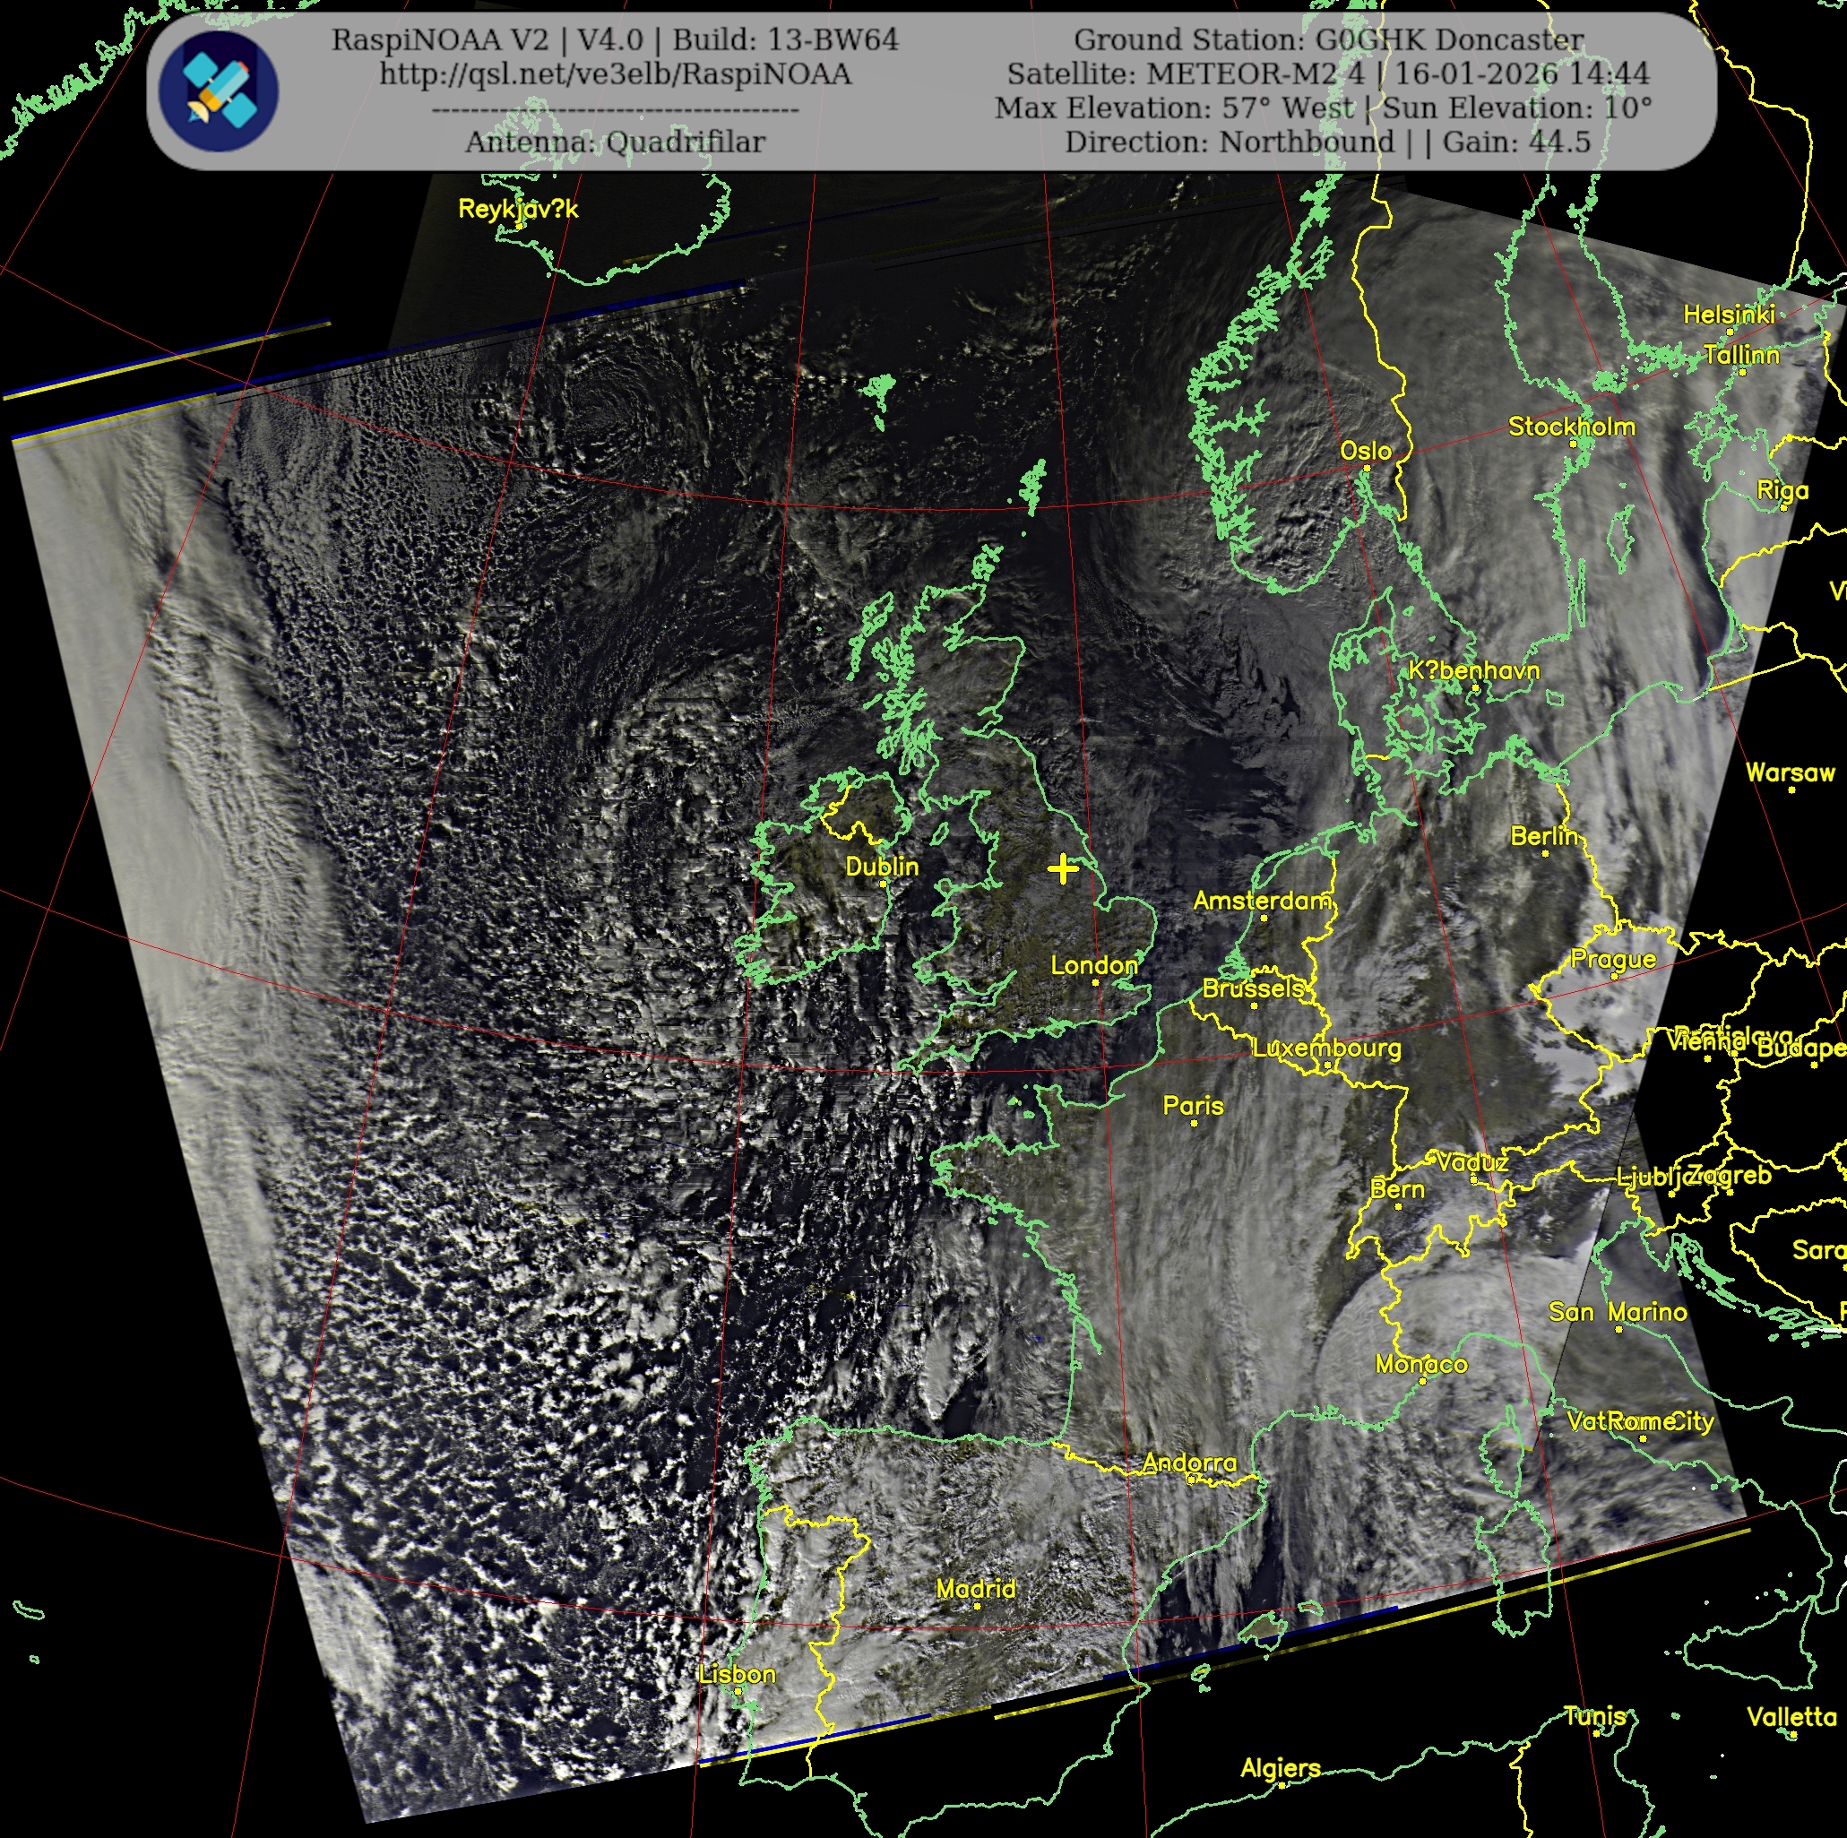Click the Prague city label
1847x1838 pixels.
(x=1613, y=959)
